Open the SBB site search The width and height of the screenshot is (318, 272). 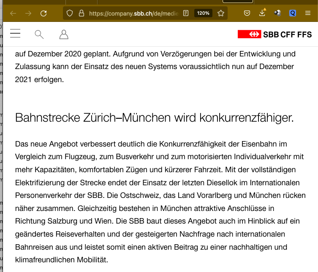pos(39,35)
